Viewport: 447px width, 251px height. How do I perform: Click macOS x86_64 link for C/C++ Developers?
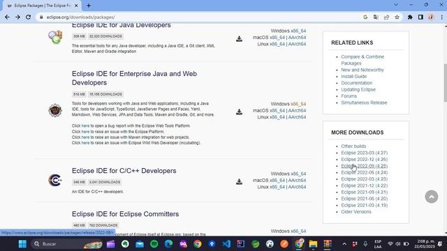277,180
